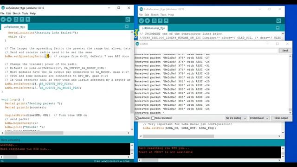This screenshot has width=297, height=167.
Task: Open Serial Monitor icon in LoRaReceiver window
Action: coord(278,21)
